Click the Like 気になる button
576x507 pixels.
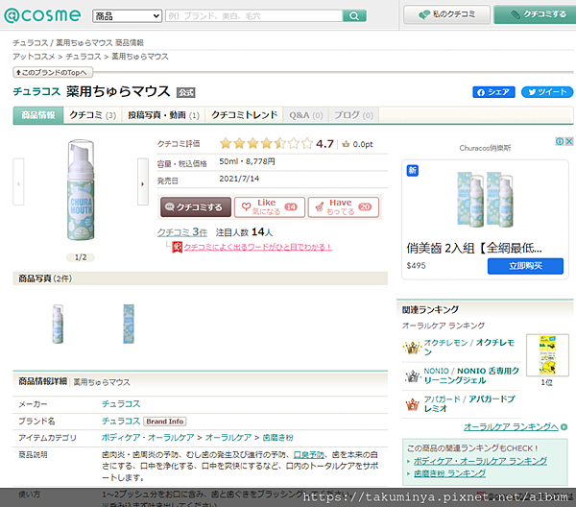click(x=270, y=207)
